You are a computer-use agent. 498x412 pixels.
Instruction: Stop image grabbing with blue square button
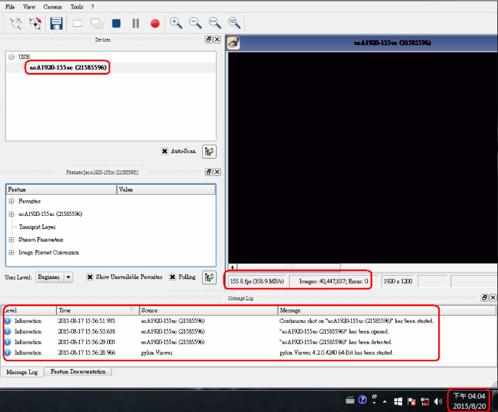116,24
